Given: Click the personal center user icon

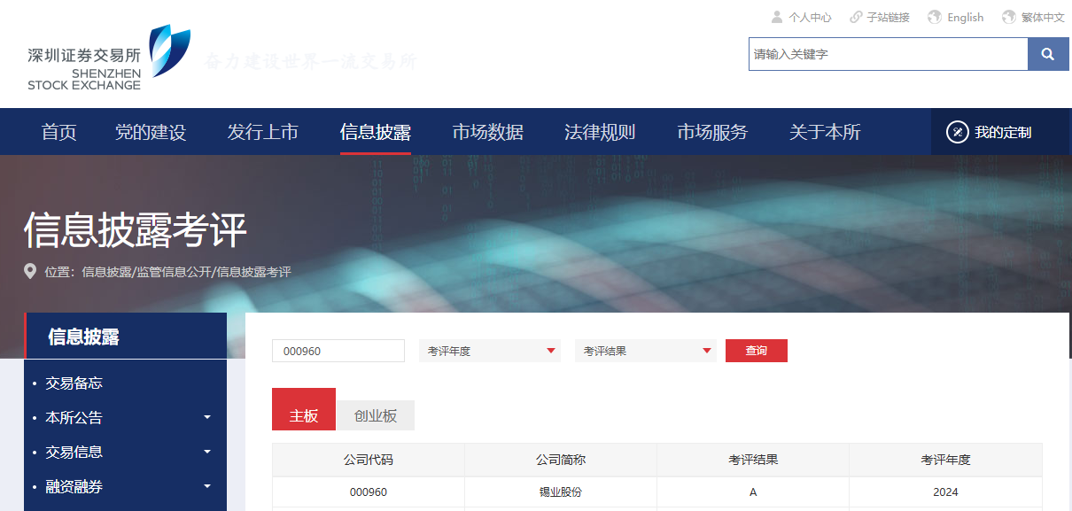Looking at the screenshot, I should click(777, 17).
